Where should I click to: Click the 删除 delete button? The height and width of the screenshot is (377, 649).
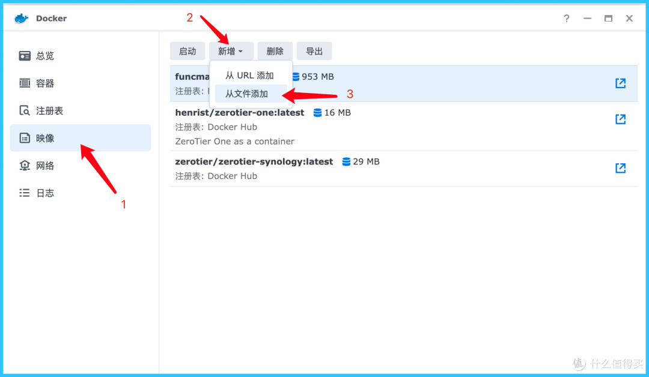pyautogui.click(x=275, y=51)
